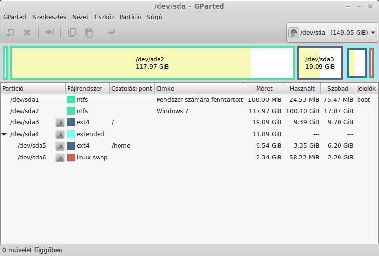Screen dimensions: 379x256
Task: Click the '/home' mount point cell
Action: click(121, 145)
